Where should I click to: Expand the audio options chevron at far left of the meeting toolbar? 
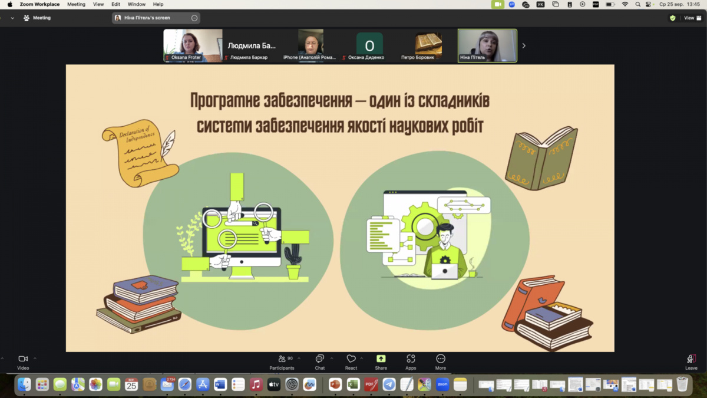(x=2, y=358)
